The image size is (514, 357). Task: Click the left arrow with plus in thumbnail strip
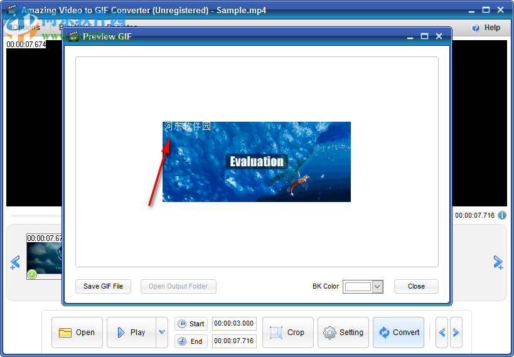(15, 262)
